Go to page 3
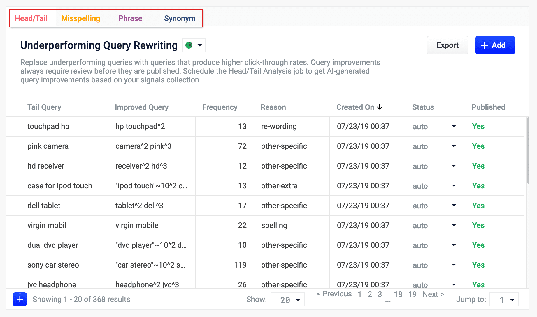 pos(380,294)
